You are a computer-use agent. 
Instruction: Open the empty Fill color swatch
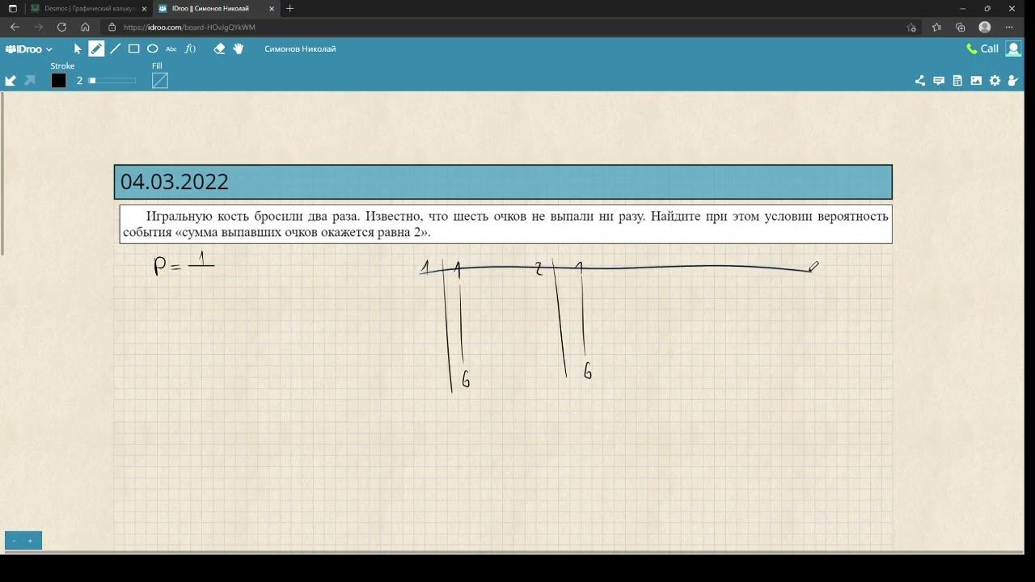click(160, 80)
